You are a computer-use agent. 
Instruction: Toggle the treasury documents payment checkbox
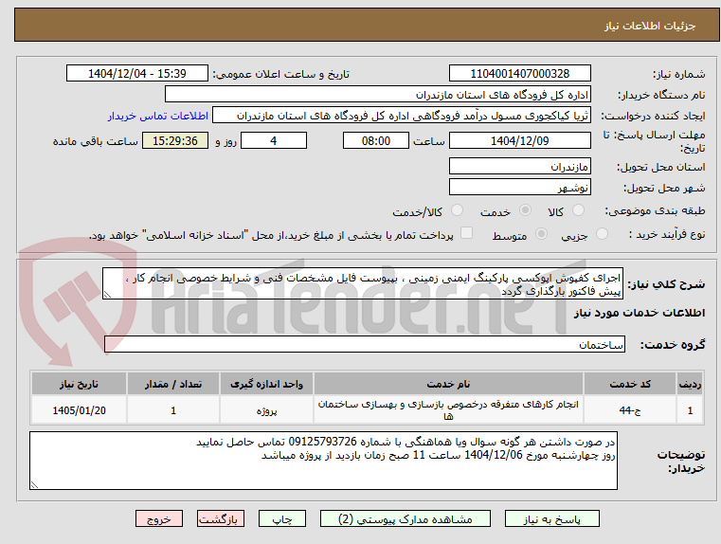point(466,233)
